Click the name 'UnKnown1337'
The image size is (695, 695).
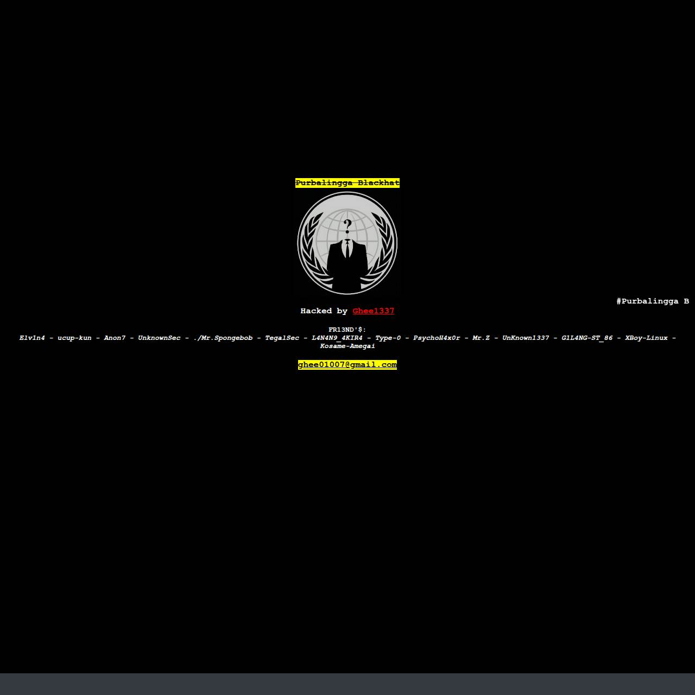526,338
